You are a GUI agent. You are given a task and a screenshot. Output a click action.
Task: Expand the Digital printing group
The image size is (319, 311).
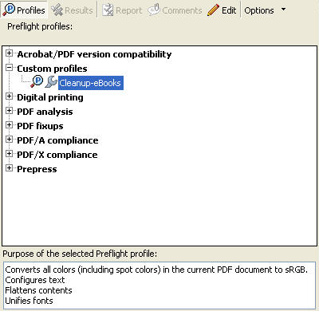coord(9,96)
